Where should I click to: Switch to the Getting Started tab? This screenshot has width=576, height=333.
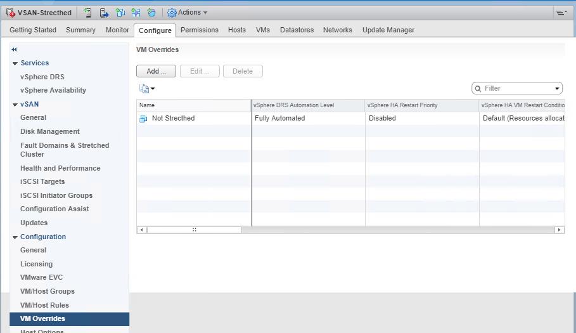coord(33,30)
